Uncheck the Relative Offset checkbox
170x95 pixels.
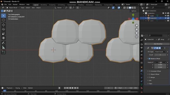coord(149,59)
